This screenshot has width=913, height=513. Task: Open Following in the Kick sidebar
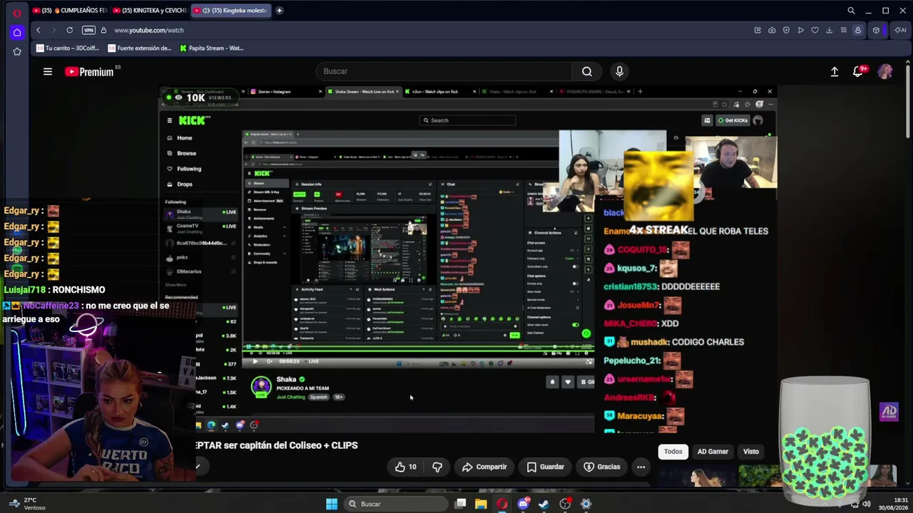184,169
